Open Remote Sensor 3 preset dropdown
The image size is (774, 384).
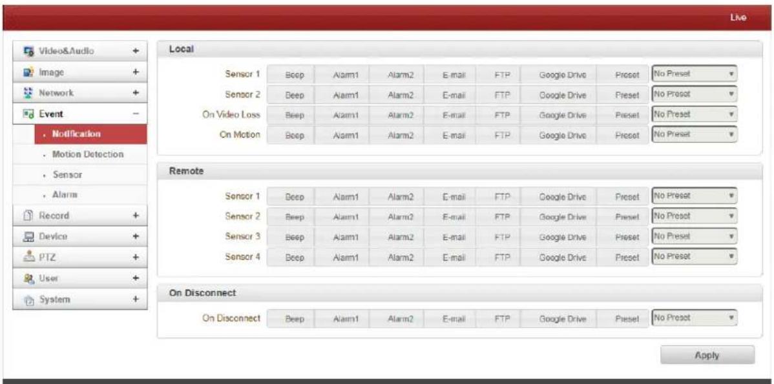(694, 236)
